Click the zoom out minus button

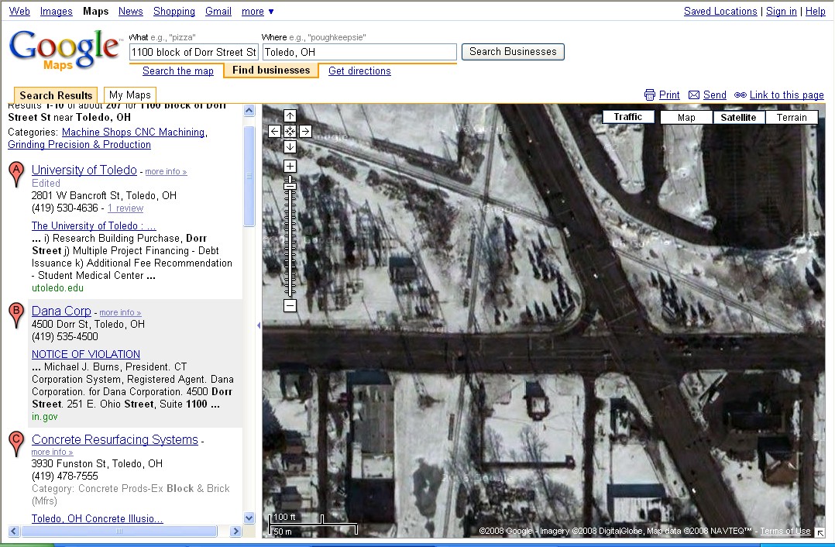pos(290,306)
